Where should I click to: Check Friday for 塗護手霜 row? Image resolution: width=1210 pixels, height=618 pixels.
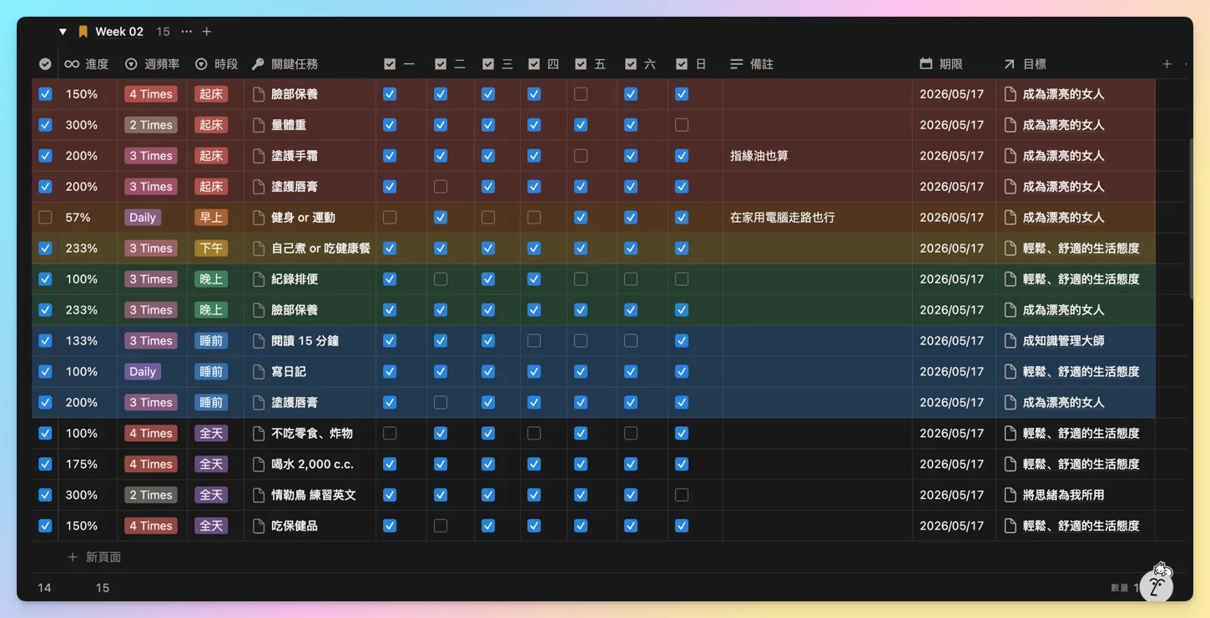(x=581, y=156)
